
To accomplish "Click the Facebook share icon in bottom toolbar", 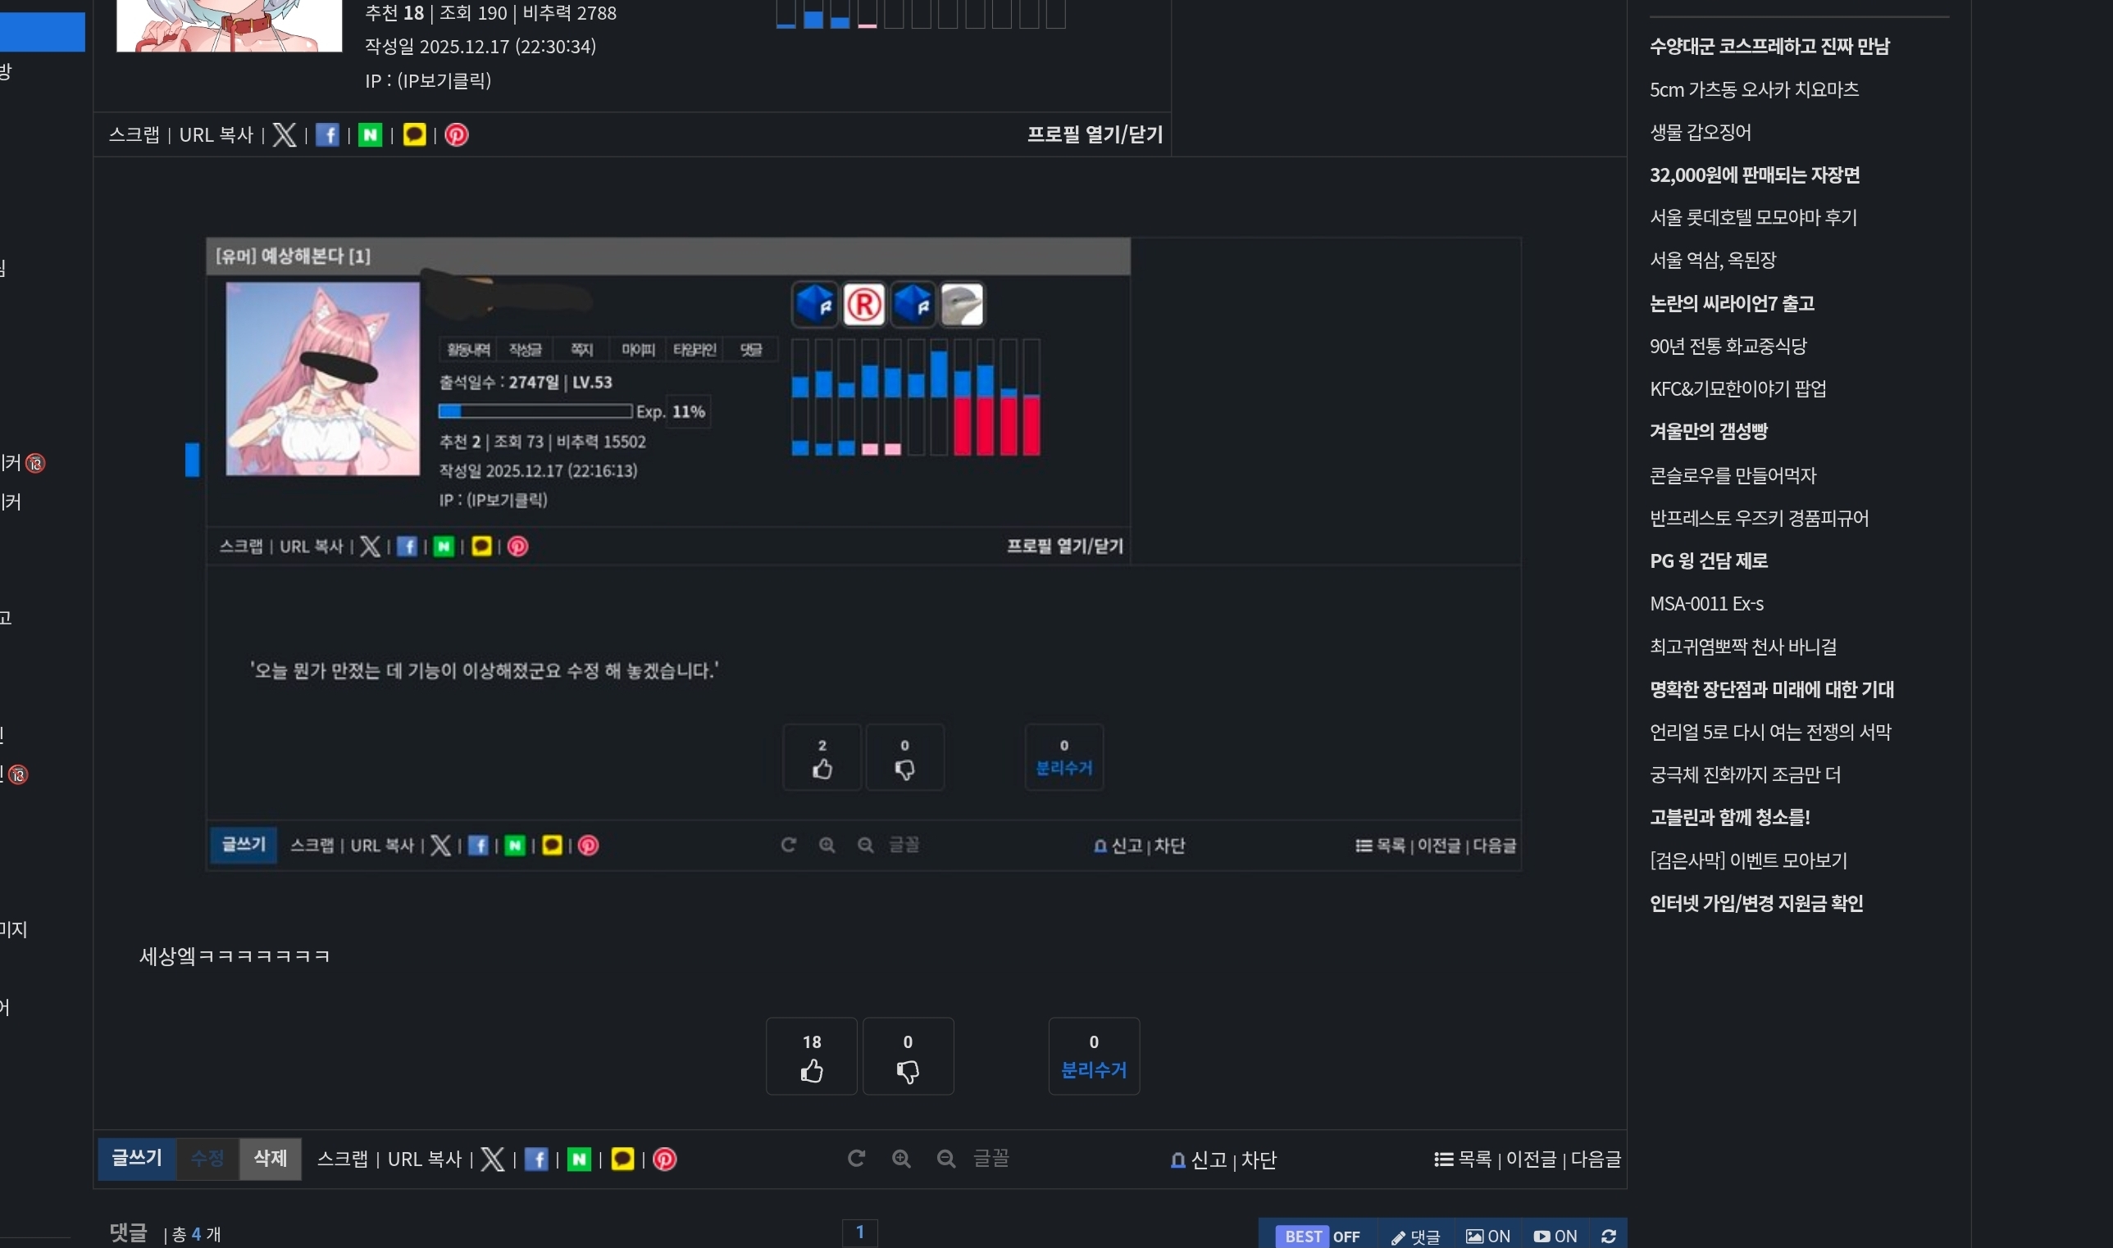I will tap(536, 1159).
